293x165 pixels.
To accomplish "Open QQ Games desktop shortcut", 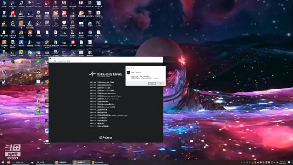I will [90, 24].
